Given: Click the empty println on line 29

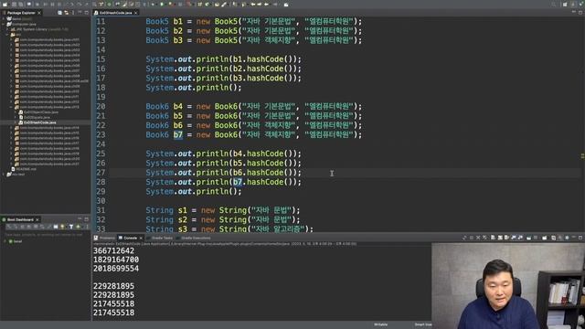Looking at the screenshot, I should pyautogui.click(x=194, y=192).
